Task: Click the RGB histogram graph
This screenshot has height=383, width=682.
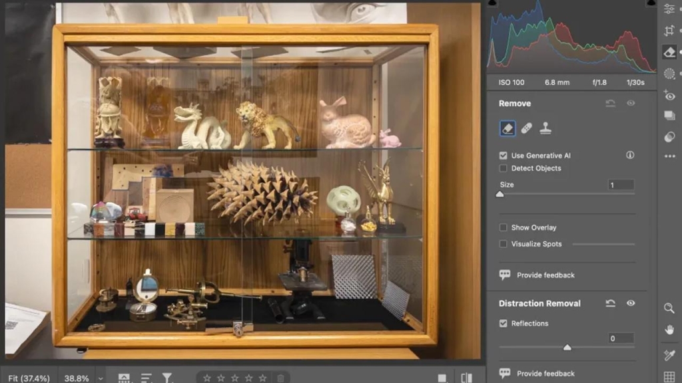Action: point(571,37)
